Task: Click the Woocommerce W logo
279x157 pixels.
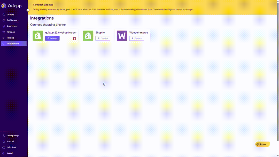Action: [122, 36]
